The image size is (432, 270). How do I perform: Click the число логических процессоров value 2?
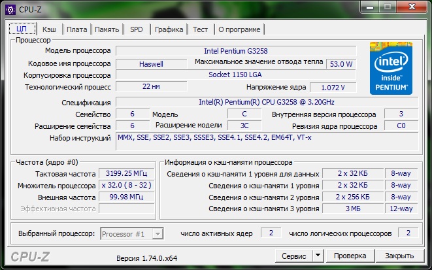point(408,233)
